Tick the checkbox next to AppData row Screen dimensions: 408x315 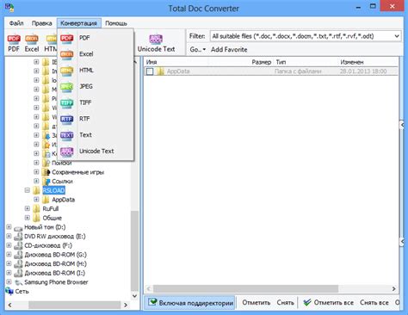click(x=150, y=71)
